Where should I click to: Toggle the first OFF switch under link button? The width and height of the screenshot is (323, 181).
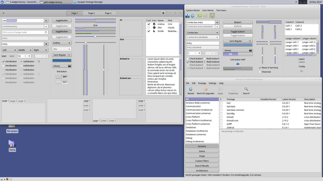[x=62, y=77]
